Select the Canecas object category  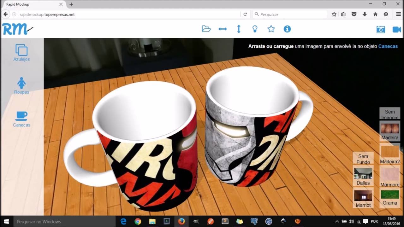click(x=21, y=119)
